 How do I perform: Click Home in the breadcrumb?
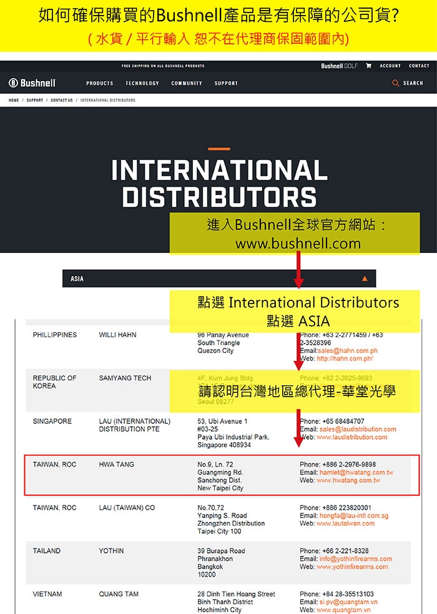(14, 100)
